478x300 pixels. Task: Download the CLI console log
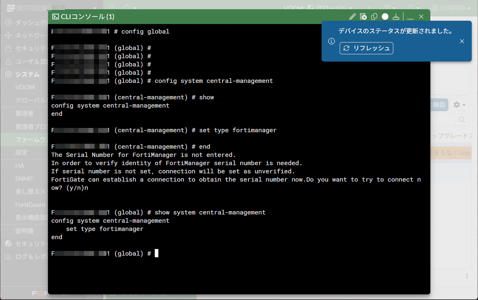[x=396, y=16]
